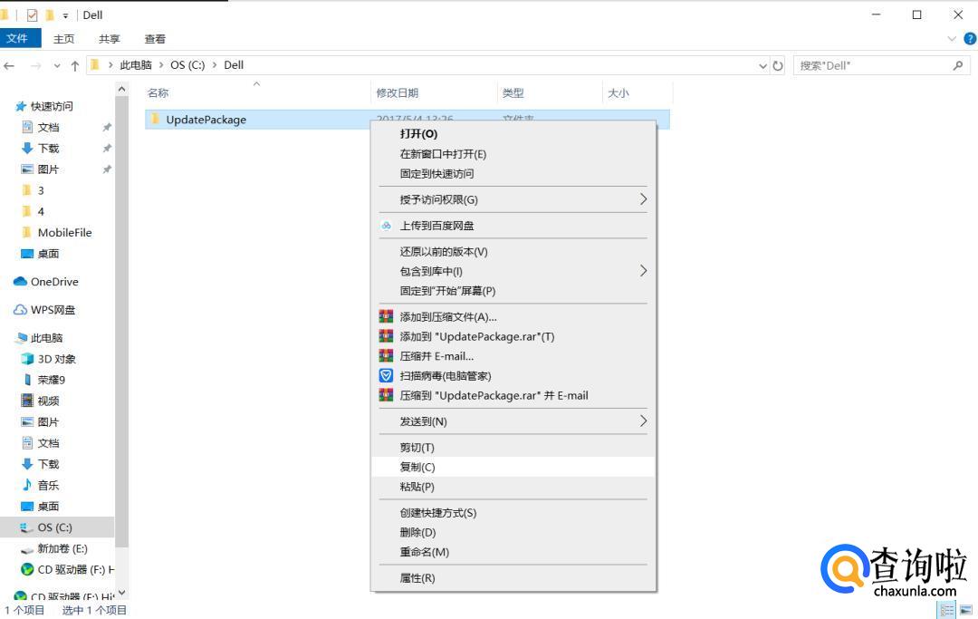Image resolution: width=978 pixels, height=619 pixels.
Task: Sort by 类型 column header
Action: tap(513, 93)
